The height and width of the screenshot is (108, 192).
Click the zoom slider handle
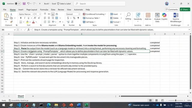175,100
